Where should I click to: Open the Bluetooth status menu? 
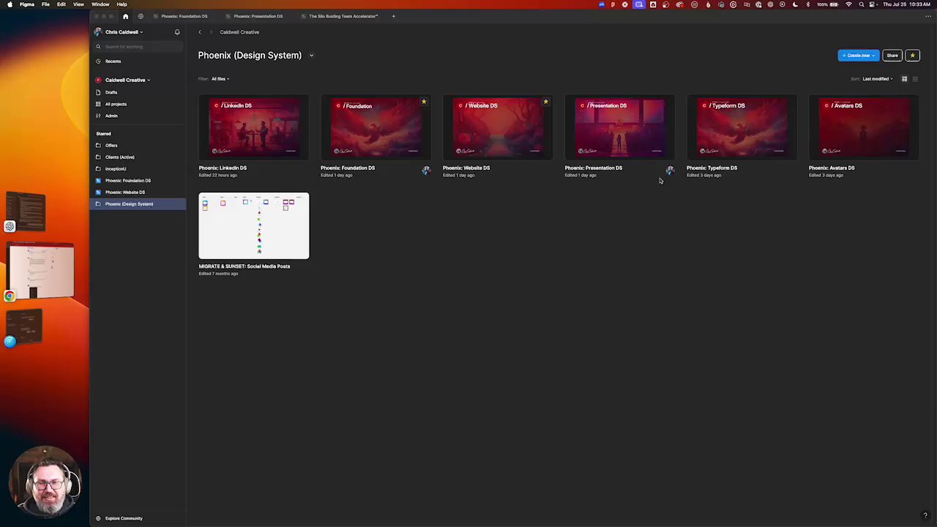[x=808, y=4]
